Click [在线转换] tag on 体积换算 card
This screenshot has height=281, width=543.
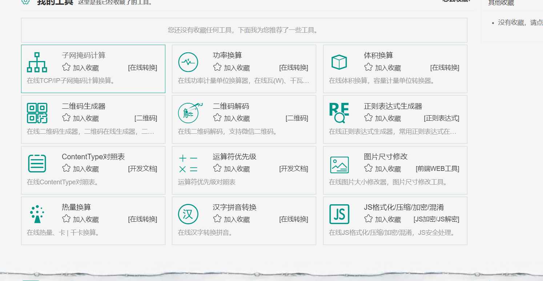point(445,68)
